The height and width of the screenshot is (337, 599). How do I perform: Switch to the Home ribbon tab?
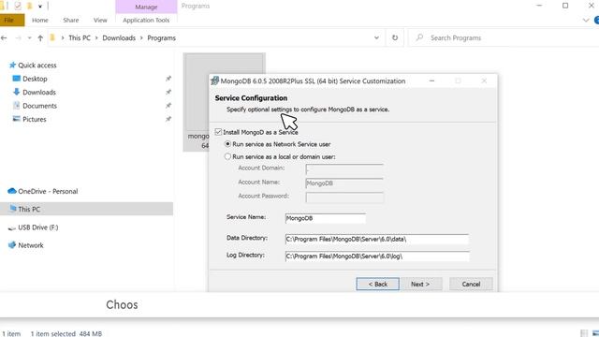click(x=40, y=20)
